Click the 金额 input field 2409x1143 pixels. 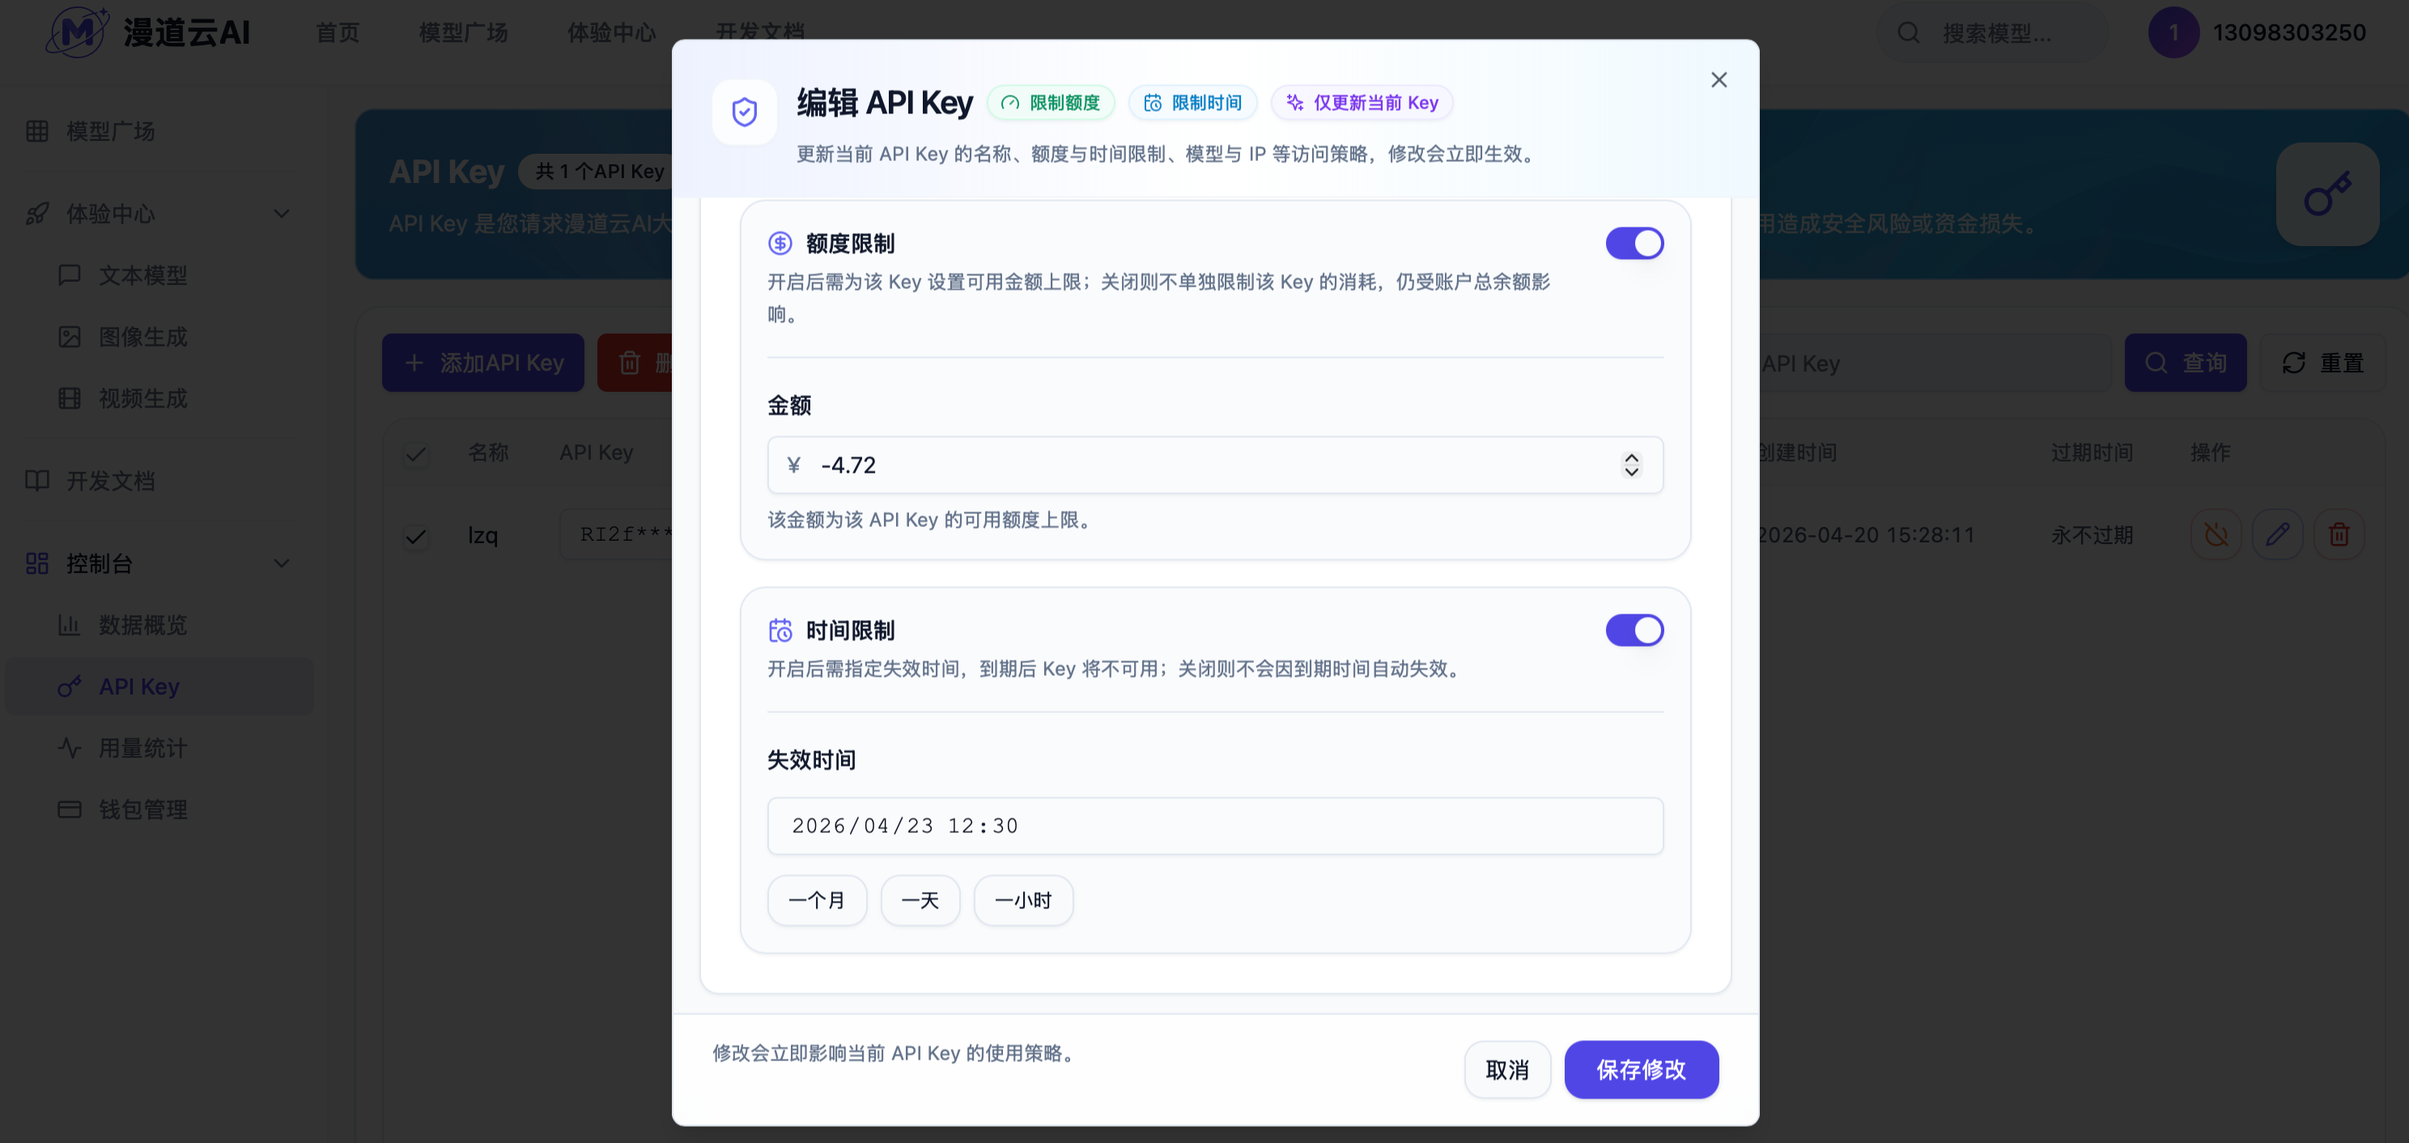point(1215,465)
